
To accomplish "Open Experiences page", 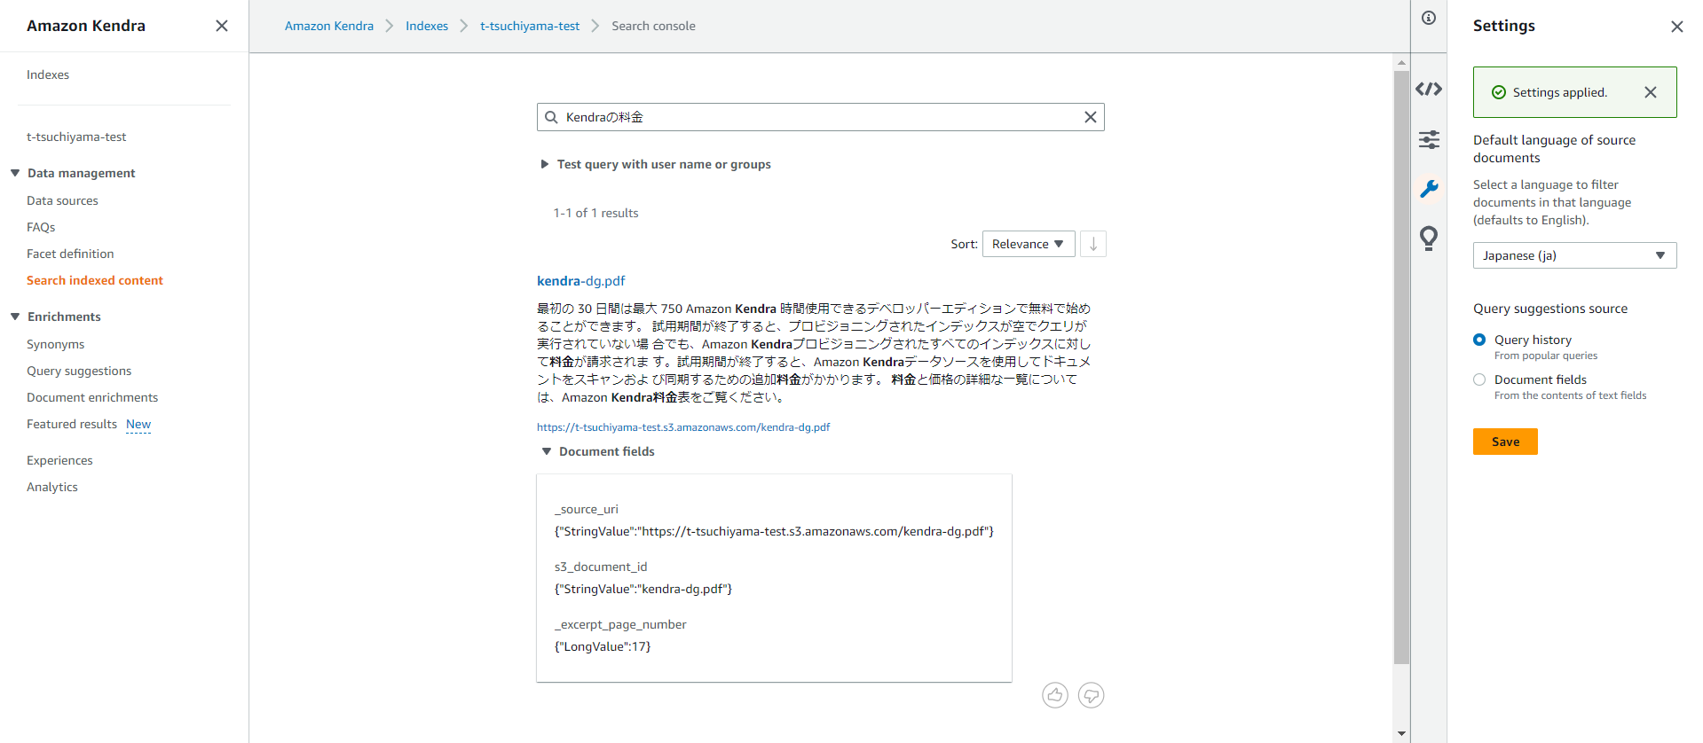I will point(59,460).
